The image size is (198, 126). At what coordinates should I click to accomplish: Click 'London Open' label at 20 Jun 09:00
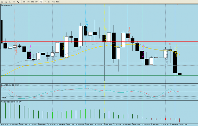pos(63,43)
